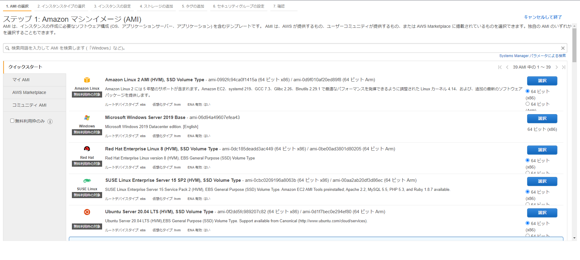Click 64 ビット (x86) text in Windows row
Image resolution: width=580 pixels, height=260 pixels.
[542, 129]
